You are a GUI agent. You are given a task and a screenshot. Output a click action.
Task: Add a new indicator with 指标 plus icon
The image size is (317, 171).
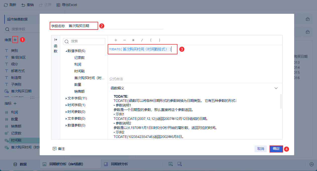pyautogui.click(x=15, y=103)
